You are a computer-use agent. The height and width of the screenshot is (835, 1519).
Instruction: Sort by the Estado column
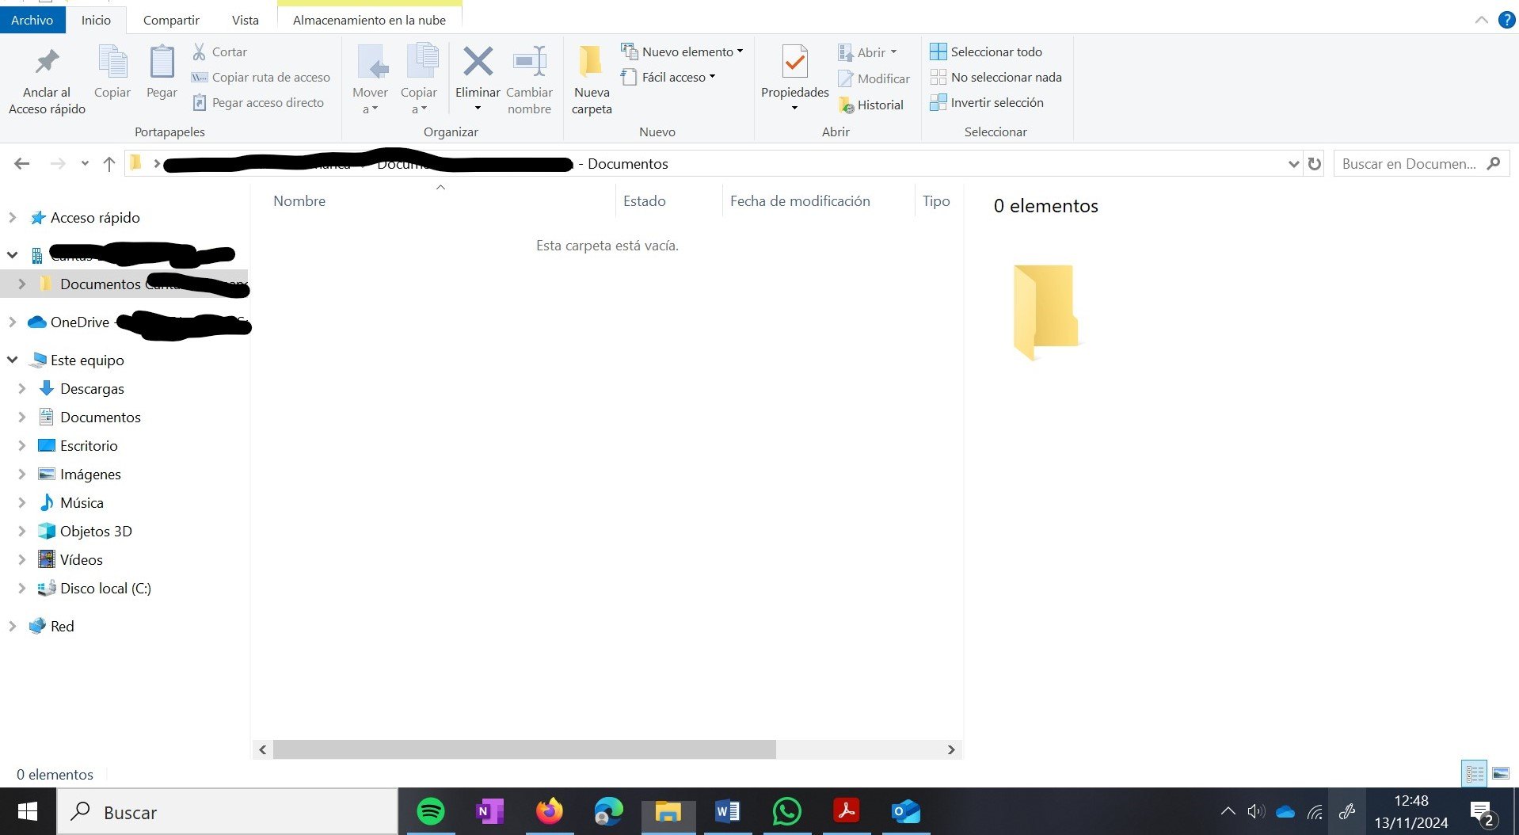click(x=644, y=201)
